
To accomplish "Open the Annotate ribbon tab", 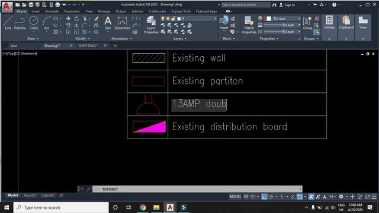I will click(x=52, y=11).
